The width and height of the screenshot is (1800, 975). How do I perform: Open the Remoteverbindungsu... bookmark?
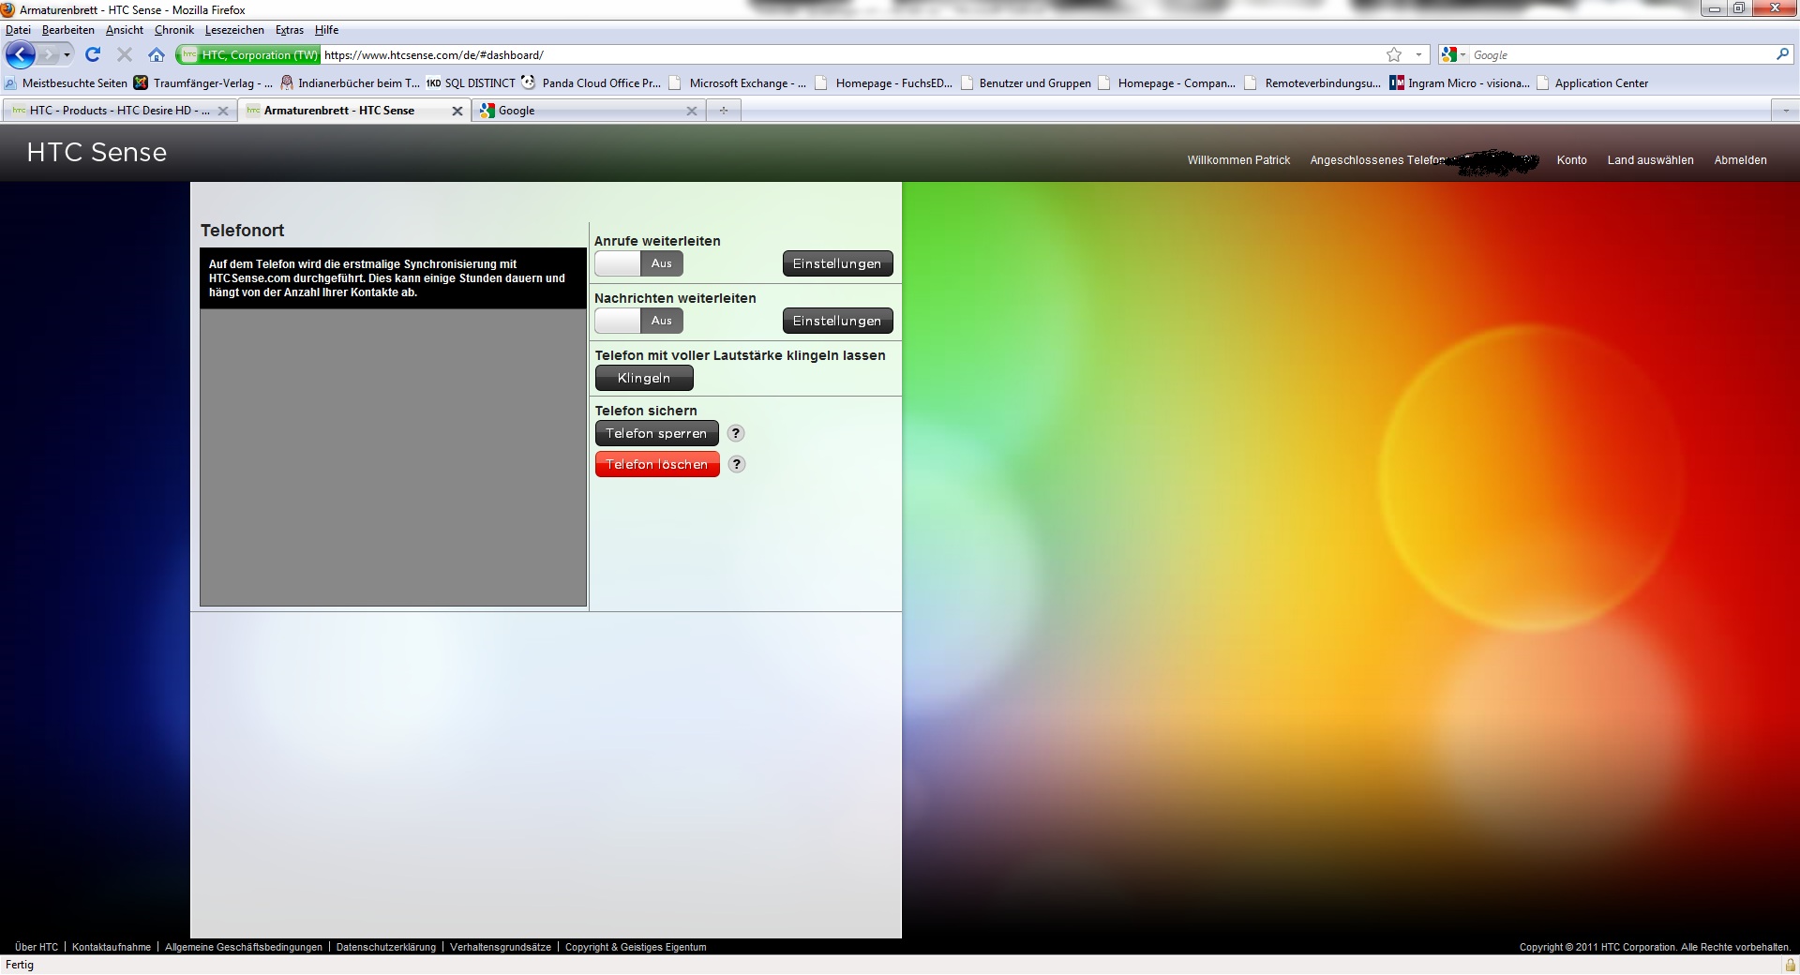tap(1312, 83)
